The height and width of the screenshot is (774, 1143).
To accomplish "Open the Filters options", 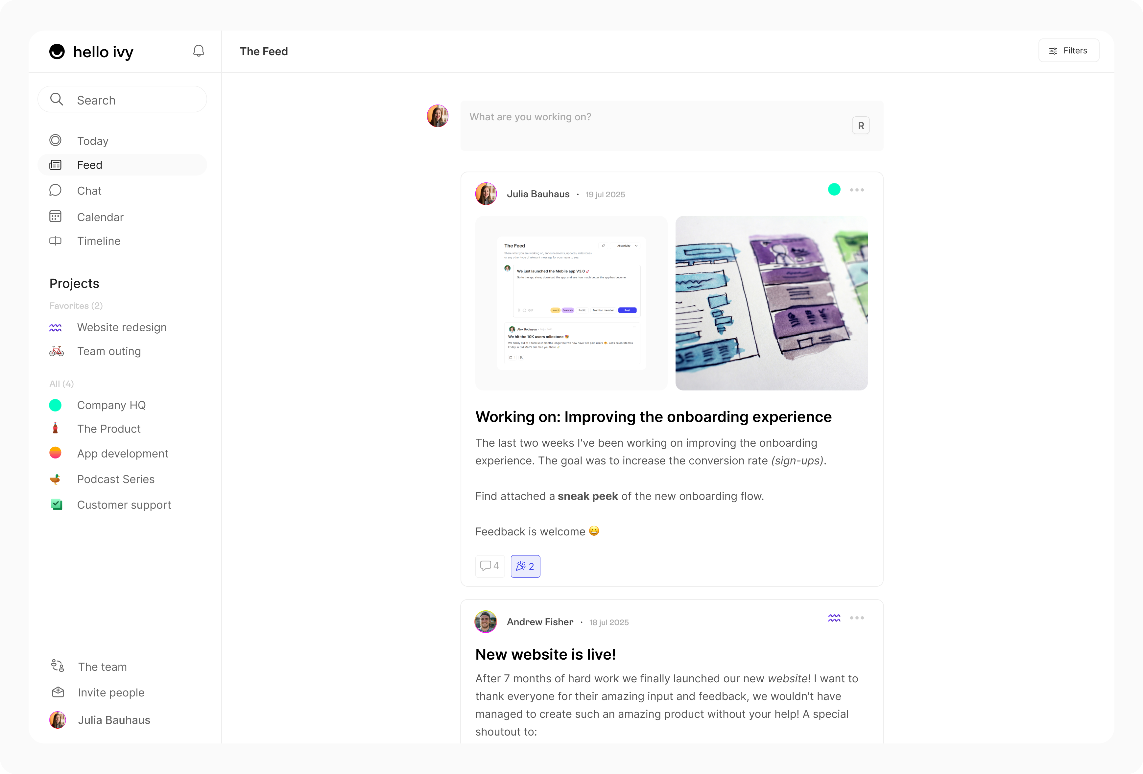I will click(x=1069, y=50).
